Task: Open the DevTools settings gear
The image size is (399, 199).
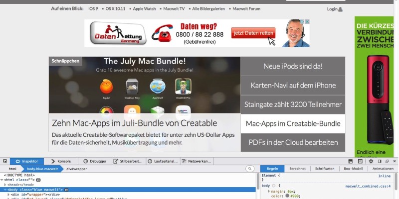Action: point(371,161)
